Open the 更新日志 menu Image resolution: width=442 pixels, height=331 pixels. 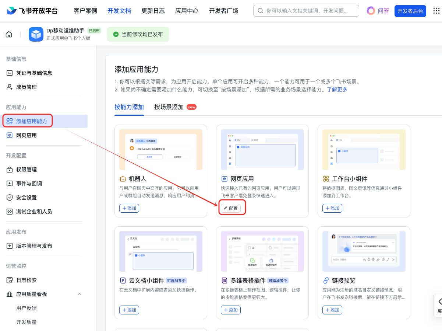point(153,11)
